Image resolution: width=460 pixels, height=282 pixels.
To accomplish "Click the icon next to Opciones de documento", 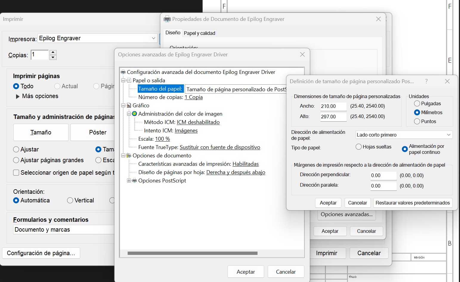I will pyautogui.click(x=129, y=156).
